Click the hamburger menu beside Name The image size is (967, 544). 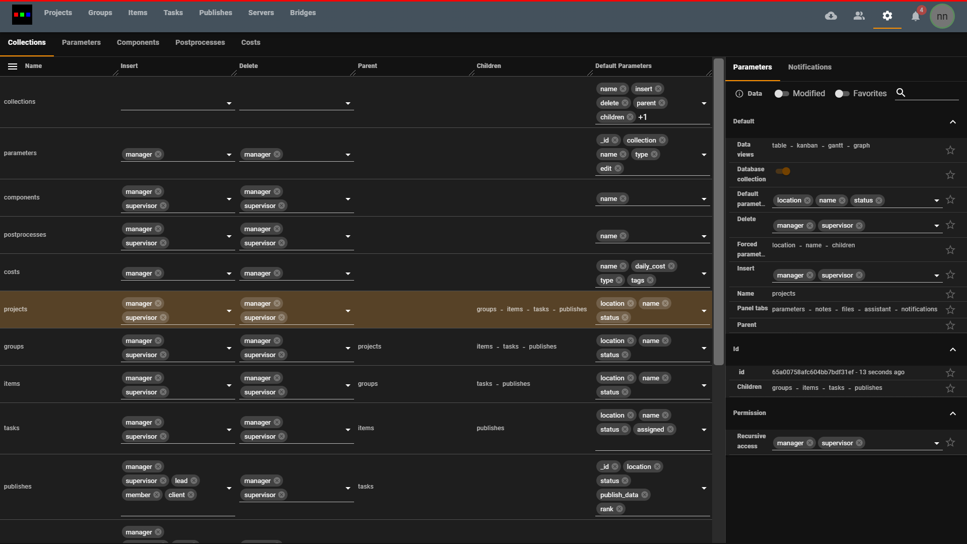[x=13, y=66]
